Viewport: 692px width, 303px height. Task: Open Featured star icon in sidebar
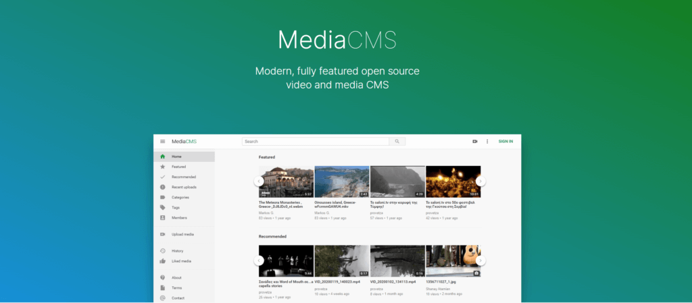[x=163, y=167]
